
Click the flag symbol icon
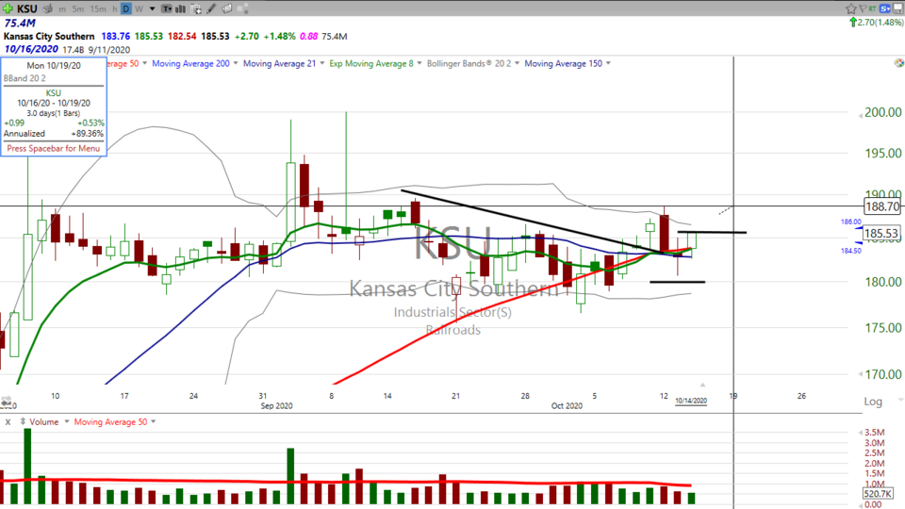[x=863, y=8]
